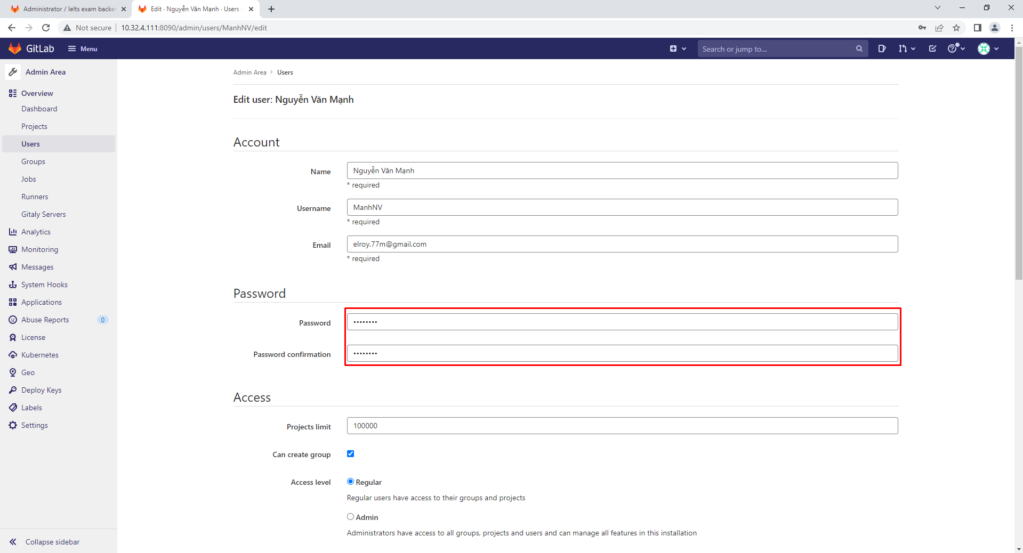Image resolution: width=1023 pixels, height=553 pixels.
Task: Click into the Password field
Action: coord(622,322)
